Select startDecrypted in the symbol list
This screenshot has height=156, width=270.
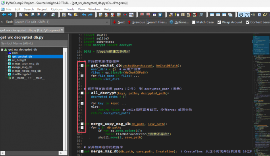point(21,74)
